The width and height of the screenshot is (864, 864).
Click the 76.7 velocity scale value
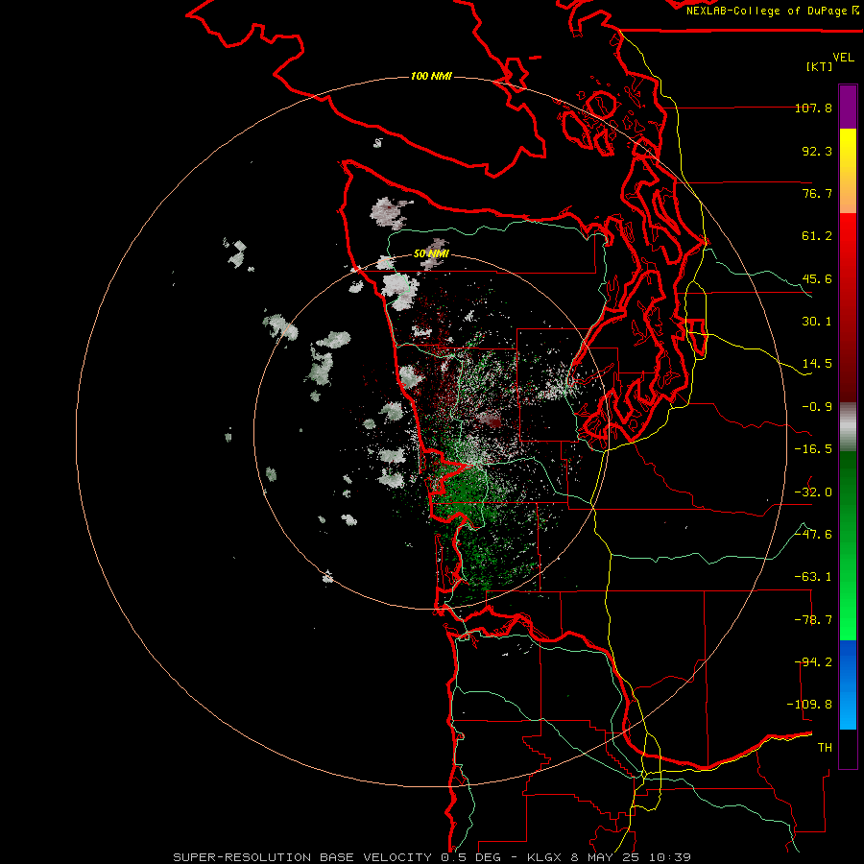817,193
